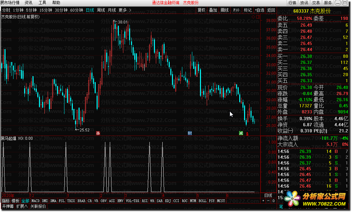Select the 日线 daily period
Screen dimensions: 352x212
coord(90,10)
